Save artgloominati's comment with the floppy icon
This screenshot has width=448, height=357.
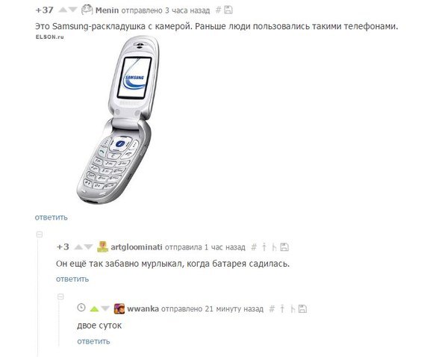(284, 247)
